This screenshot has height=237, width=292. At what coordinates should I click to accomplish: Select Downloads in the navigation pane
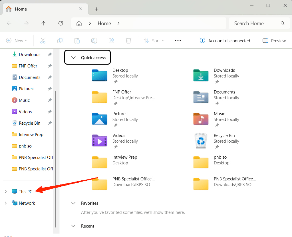pos(29,54)
